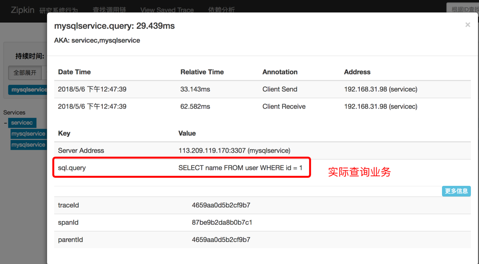Click the Server Address value
Screen dimensions: 479x264
[x=234, y=151]
